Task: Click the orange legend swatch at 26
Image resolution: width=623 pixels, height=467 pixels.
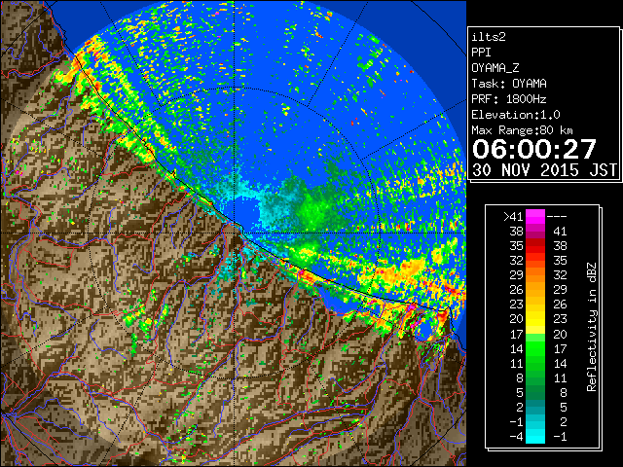Action: [x=535, y=290]
